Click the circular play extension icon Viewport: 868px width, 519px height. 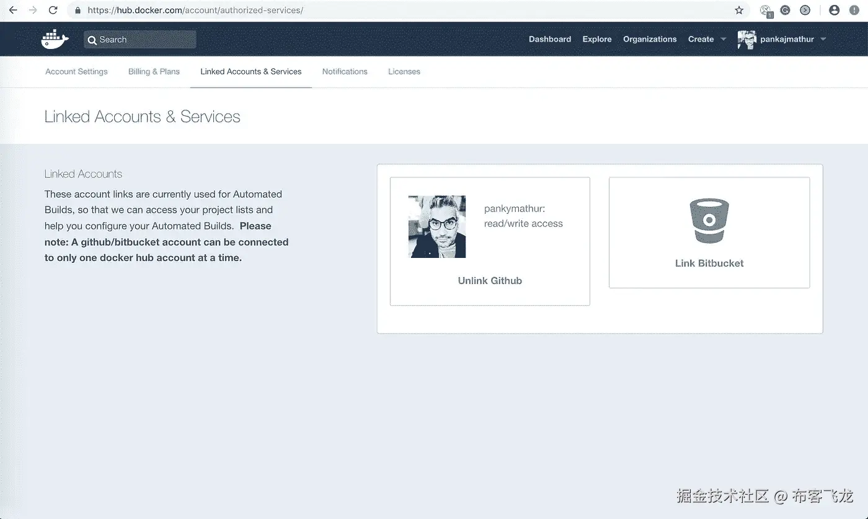tap(805, 10)
